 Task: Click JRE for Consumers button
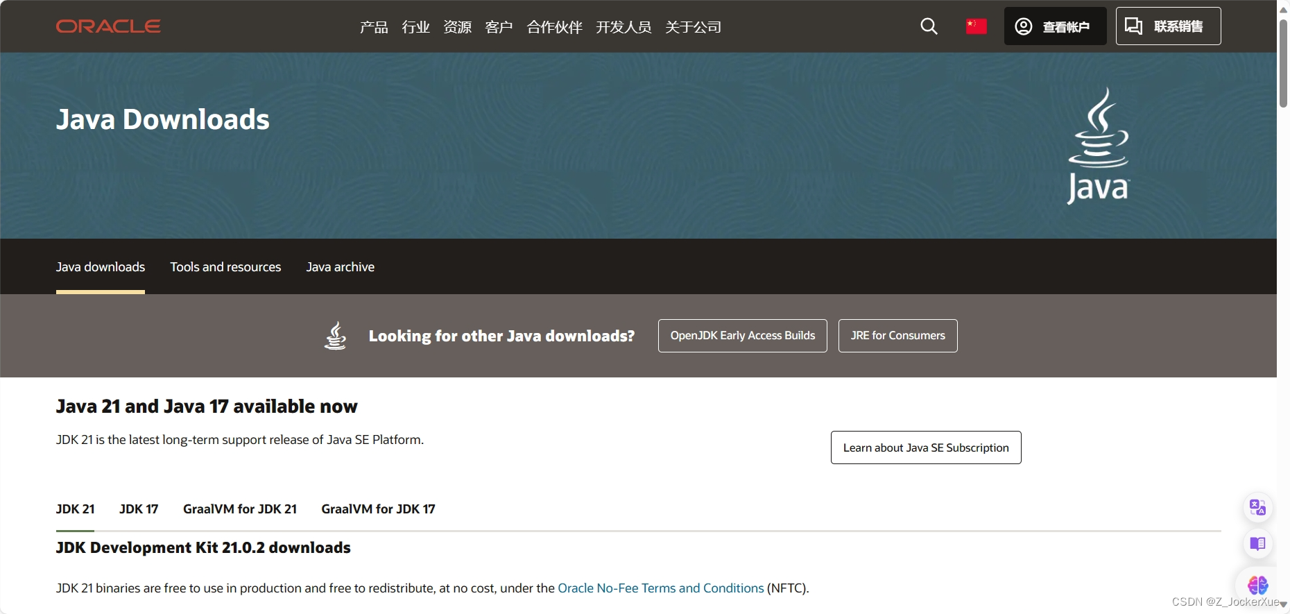point(897,336)
